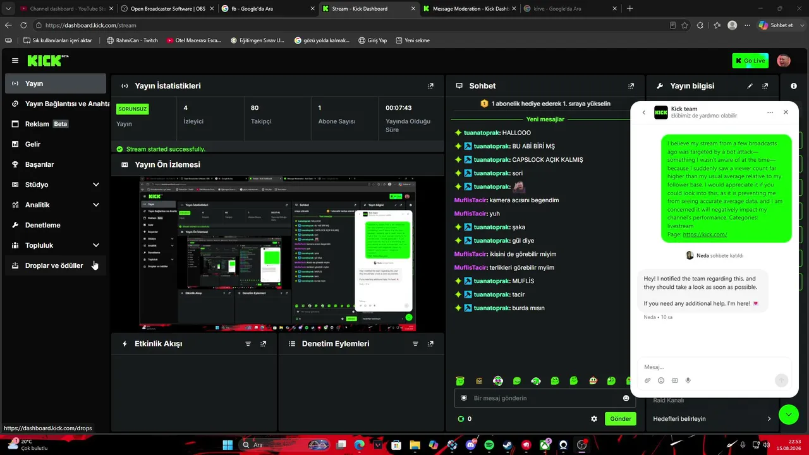Click the Gönder send button
809x455 pixels.
pos(620,418)
